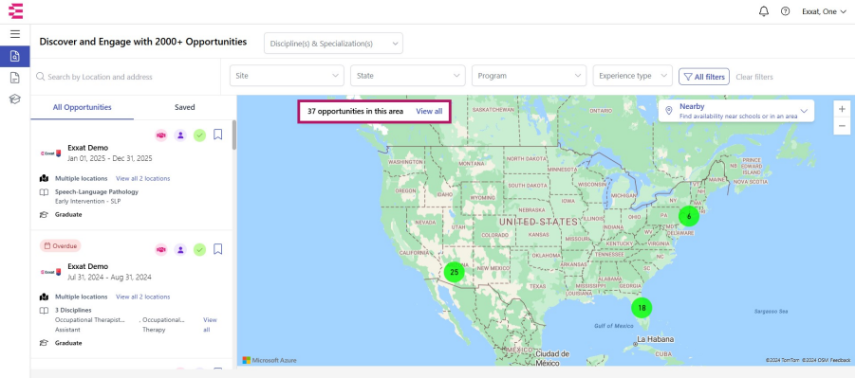Select the All Opportunities tab

click(x=82, y=107)
